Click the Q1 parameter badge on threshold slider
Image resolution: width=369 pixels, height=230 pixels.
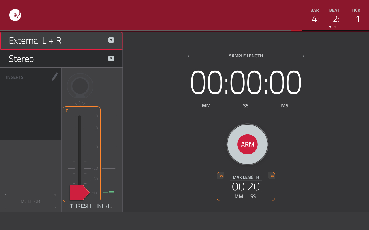point(67,110)
